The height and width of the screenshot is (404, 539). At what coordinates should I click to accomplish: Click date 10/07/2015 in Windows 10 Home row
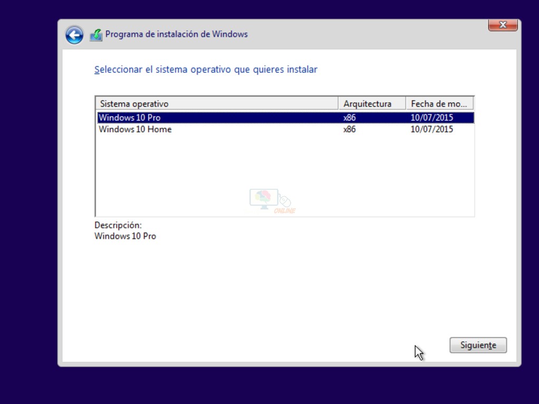point(432,129)
